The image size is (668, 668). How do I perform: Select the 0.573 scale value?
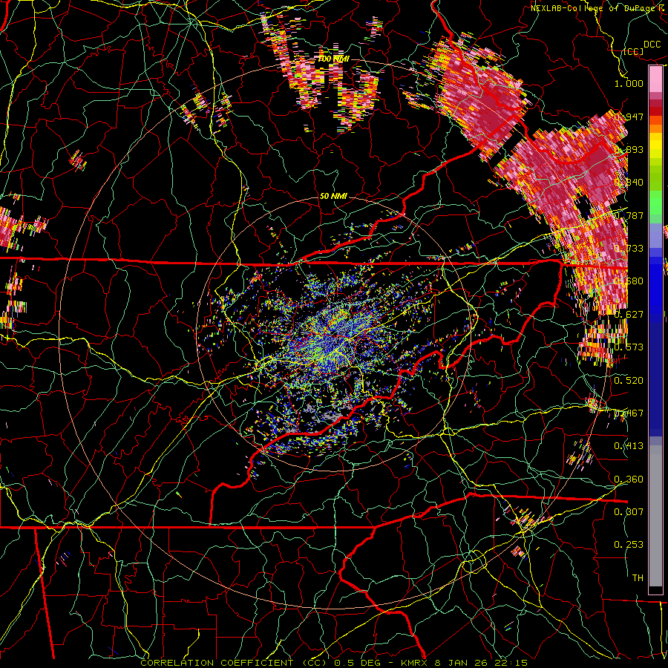(x=629, y=347)
